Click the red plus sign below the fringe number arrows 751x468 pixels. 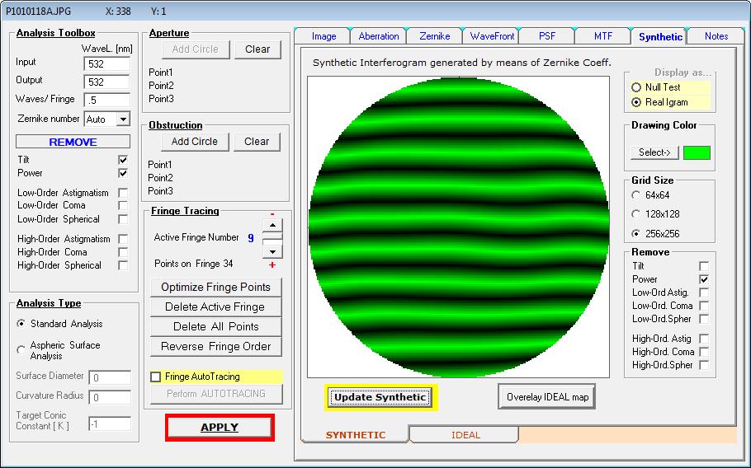coord(272,264)
